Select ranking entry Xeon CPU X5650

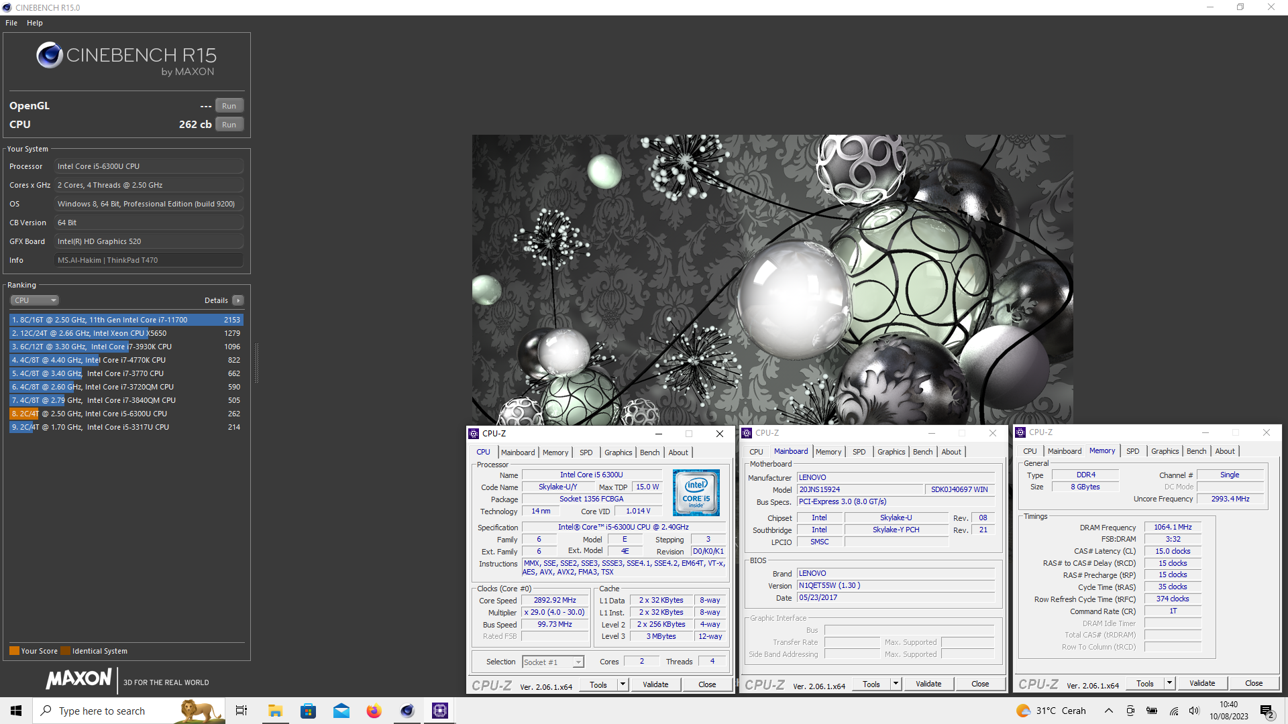pos(126,333)
